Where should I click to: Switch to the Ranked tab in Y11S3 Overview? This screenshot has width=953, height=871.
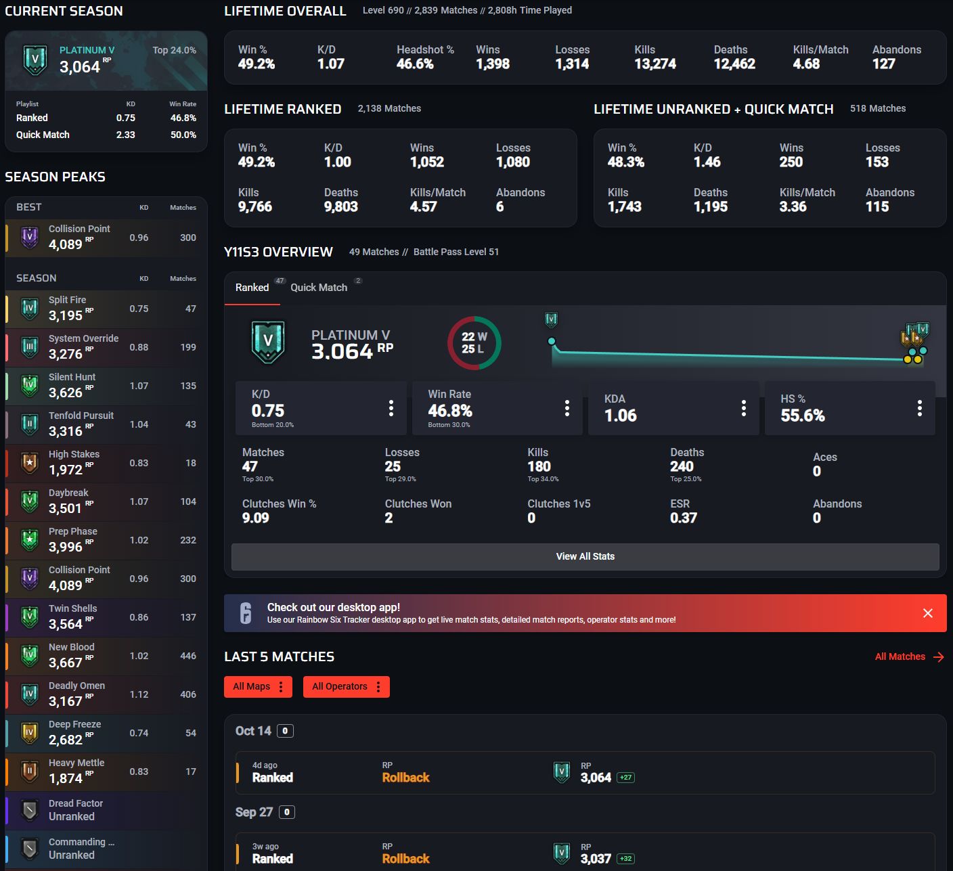point(252,288)
